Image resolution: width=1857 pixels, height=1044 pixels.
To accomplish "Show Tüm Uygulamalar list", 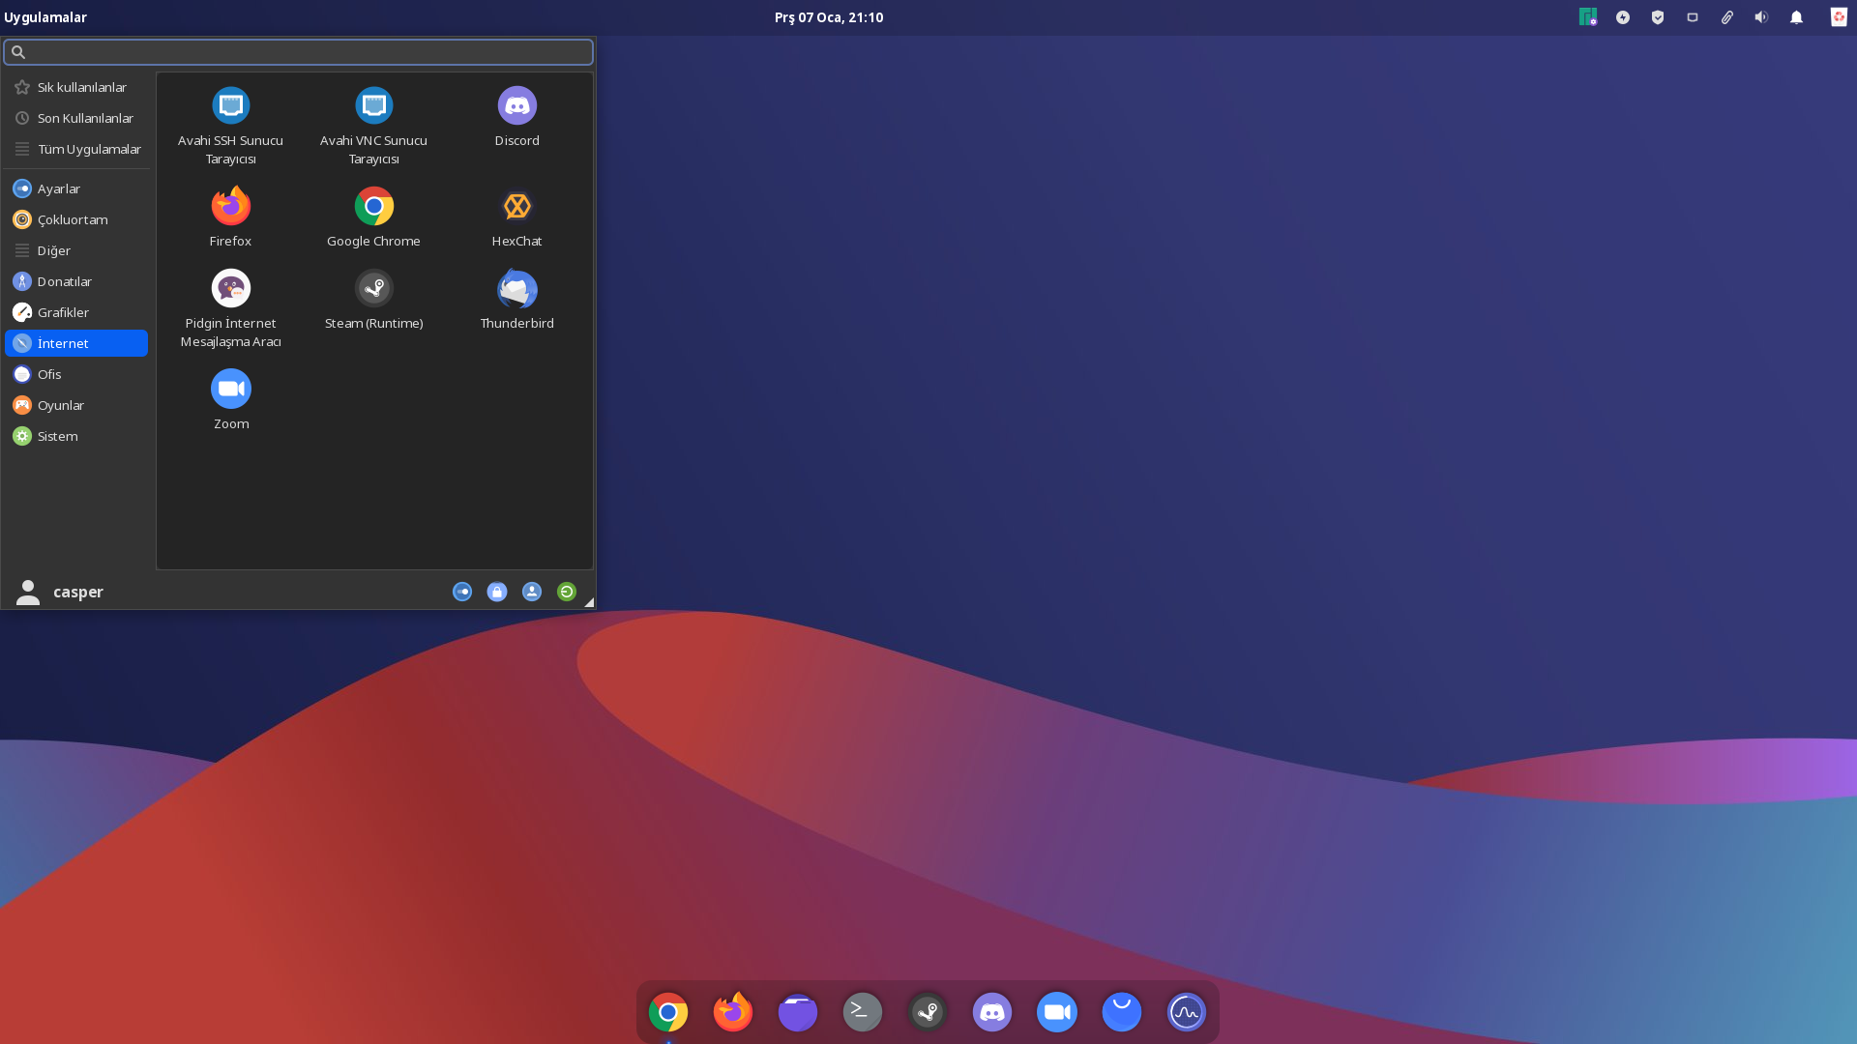I will (88, 149).
